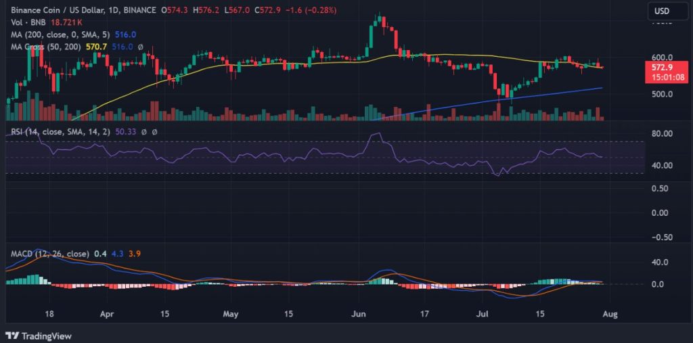The height and width of the screenshot is (343, 693).
Task: Click the blue MACD value 4.3
Action: point(118,254)
